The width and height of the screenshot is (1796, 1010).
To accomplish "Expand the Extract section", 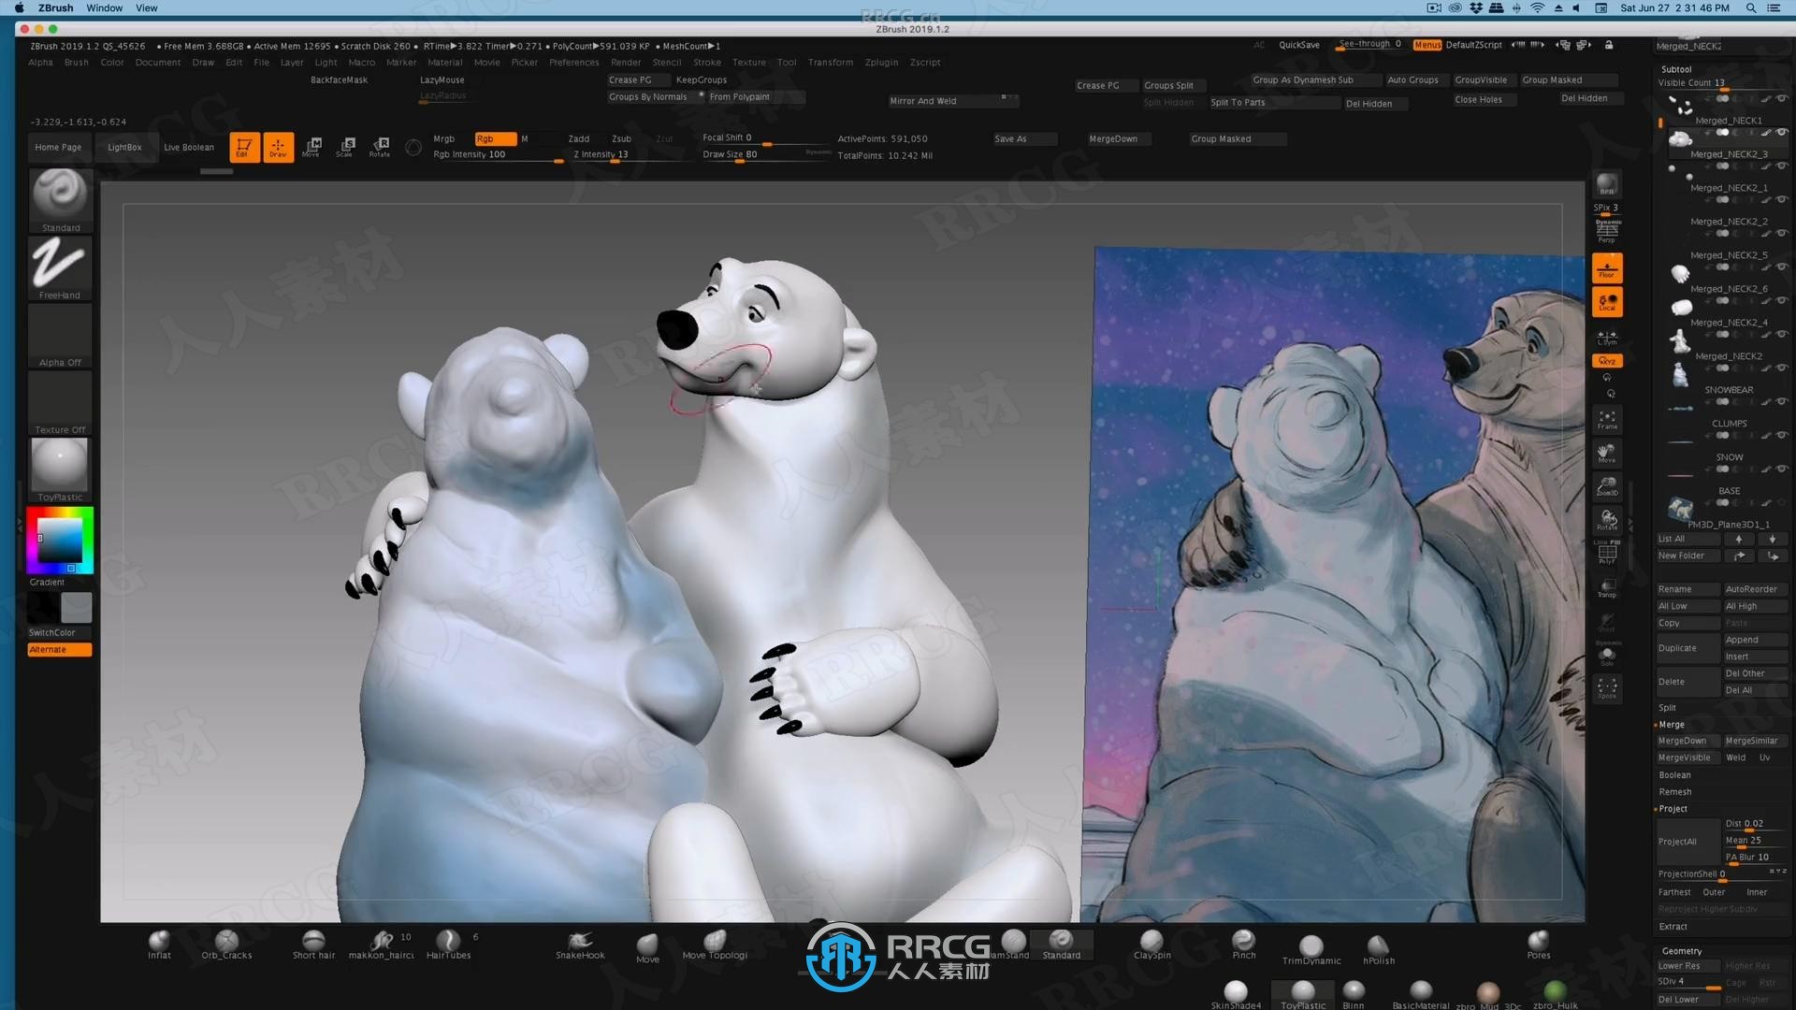I will pos(1673,927).
